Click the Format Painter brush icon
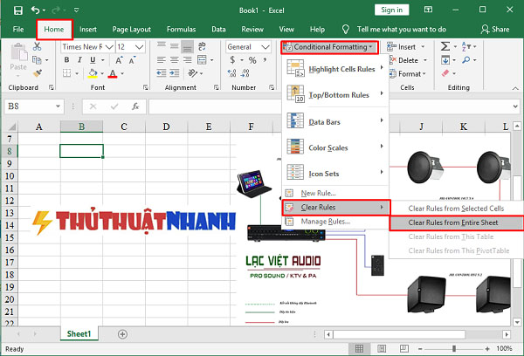This screenshot has width=524, height=356. (37, 73)
